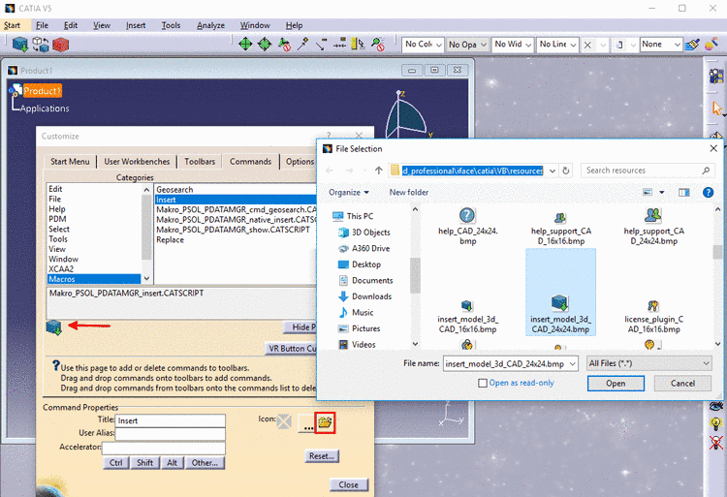Image resolution: width=727 pixels, height=497 pixels.
Task: Expand the No Color dropdown
Action: [x=423, y=45]
